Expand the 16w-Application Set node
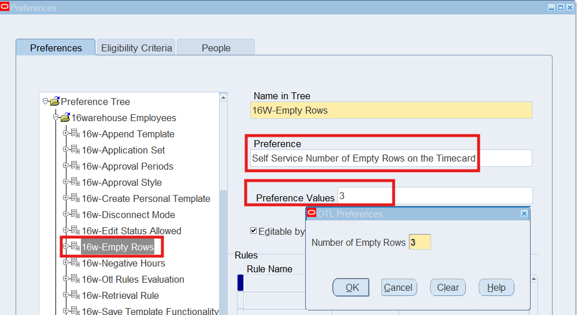Screen dimensions: 578x315 tap(65, 150)
